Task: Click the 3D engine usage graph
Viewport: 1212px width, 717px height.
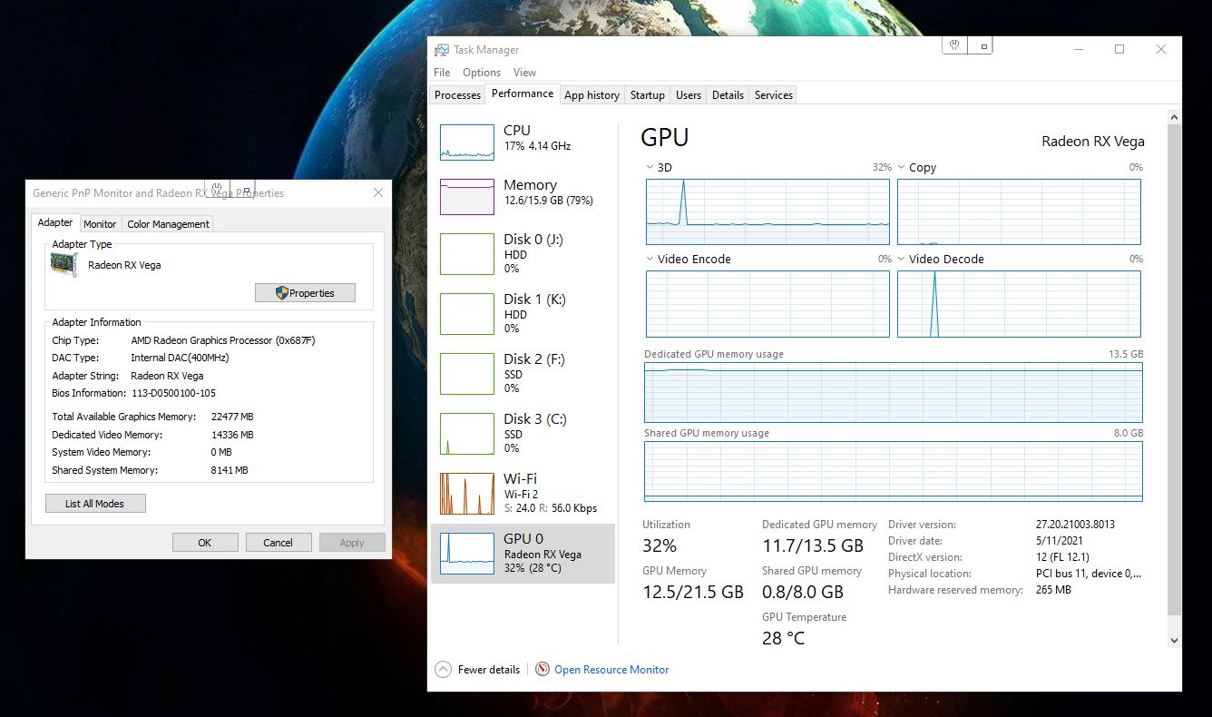Action: [767, 211]
